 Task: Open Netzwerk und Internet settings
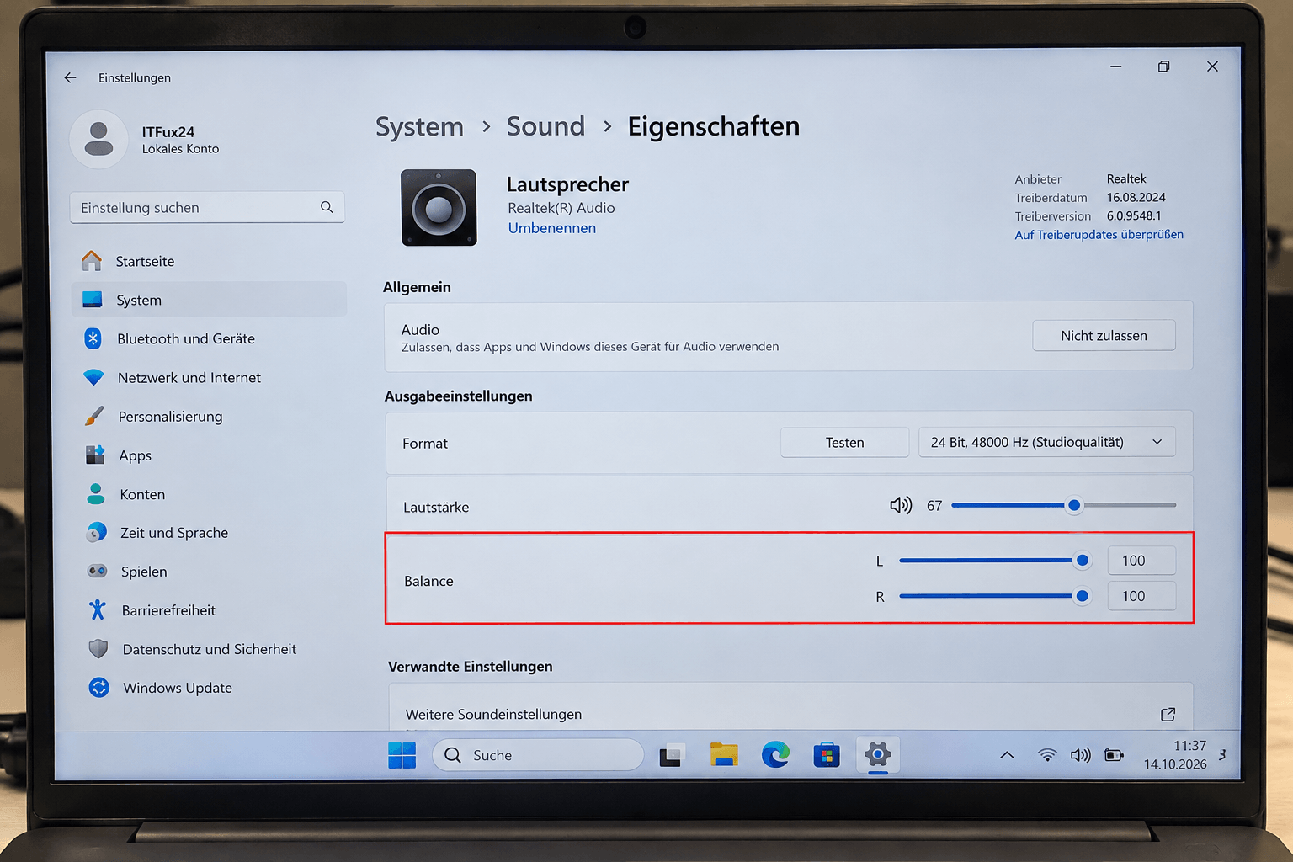[x=209, y=377]
